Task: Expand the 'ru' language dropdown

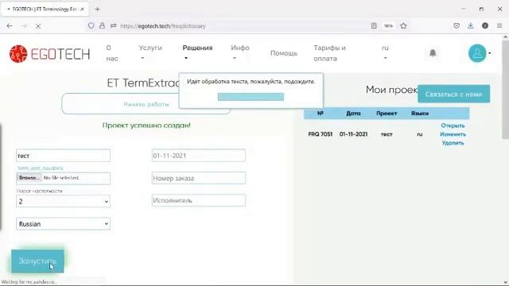Action: (x=385, y=52)
